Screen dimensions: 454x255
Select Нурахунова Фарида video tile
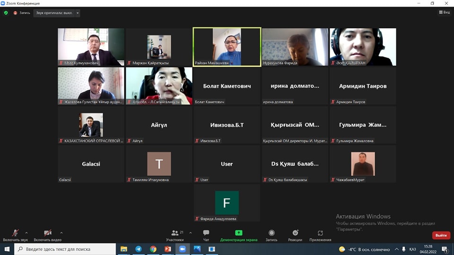[295, 47]
